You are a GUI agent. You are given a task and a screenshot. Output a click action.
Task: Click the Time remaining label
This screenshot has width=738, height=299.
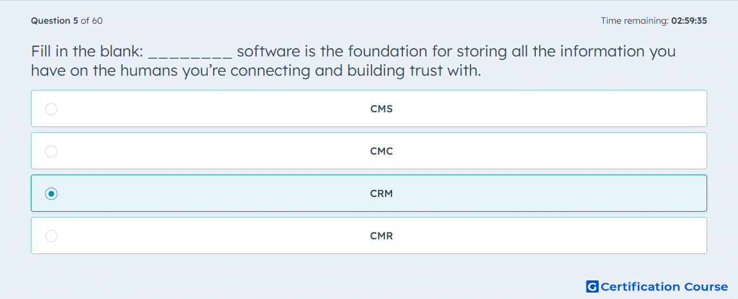pos(636,21)
